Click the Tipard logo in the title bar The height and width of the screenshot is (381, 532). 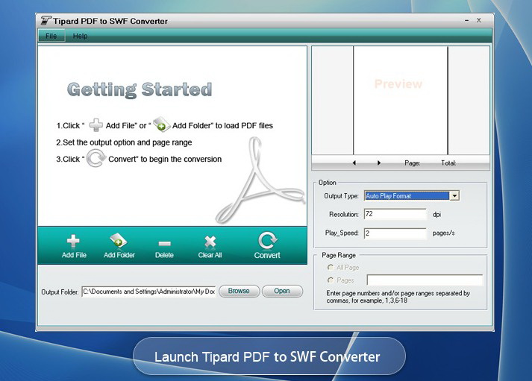tap(46, 21)
